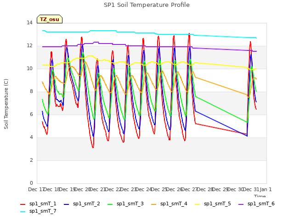Click the Dec 24 x-axis tick label

(143, 189)
